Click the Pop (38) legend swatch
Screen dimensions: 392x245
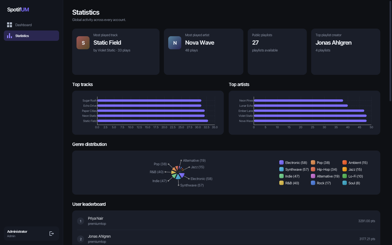click(313, 163)
